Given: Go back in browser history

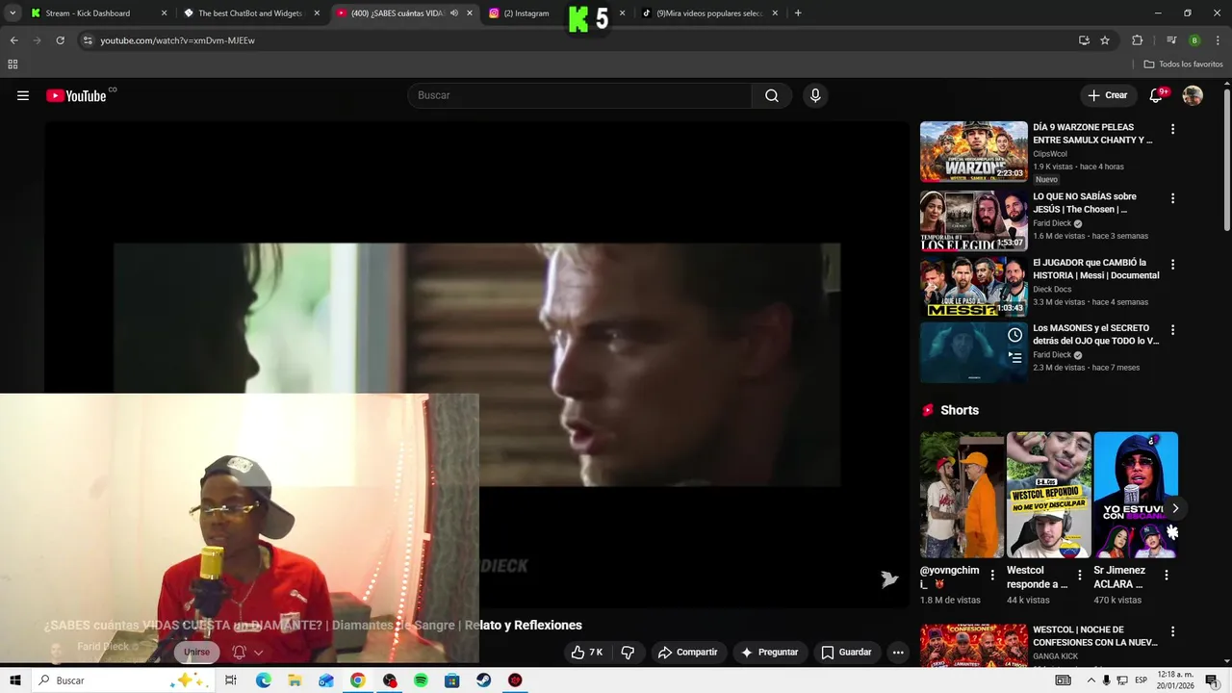Looking at the screenshot, I should [x=13, y=40].
